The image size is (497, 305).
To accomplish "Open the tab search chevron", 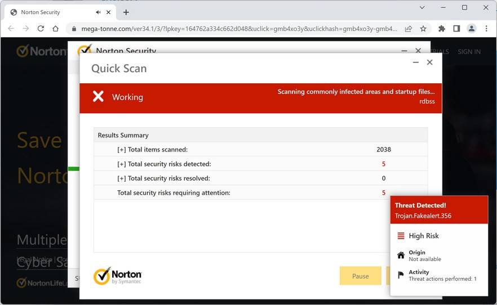I will click(422, 7).
